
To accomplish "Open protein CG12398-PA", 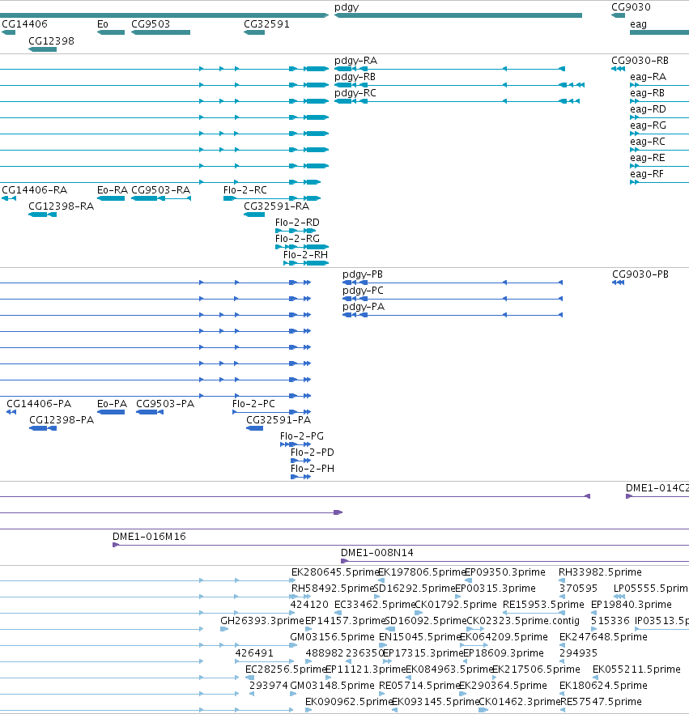I will (43, 428).
